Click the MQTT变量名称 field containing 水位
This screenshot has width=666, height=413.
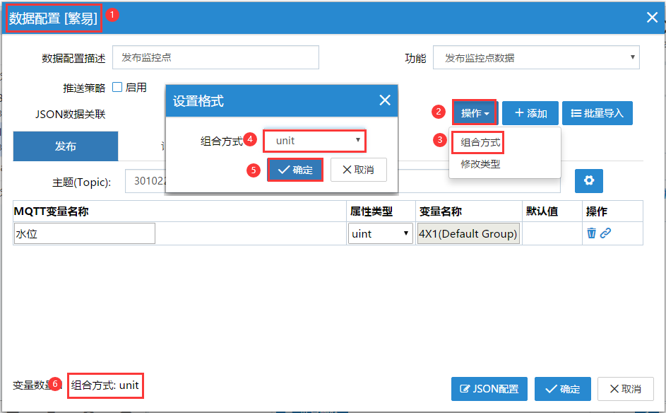[85, 233]
